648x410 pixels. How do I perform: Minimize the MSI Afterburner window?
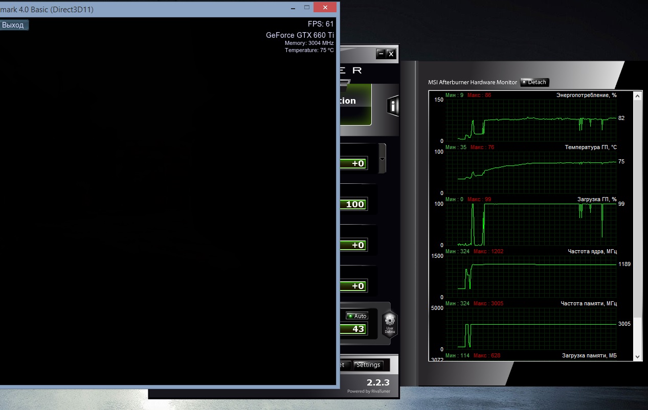pyautogui.click(x=380, y=54)
